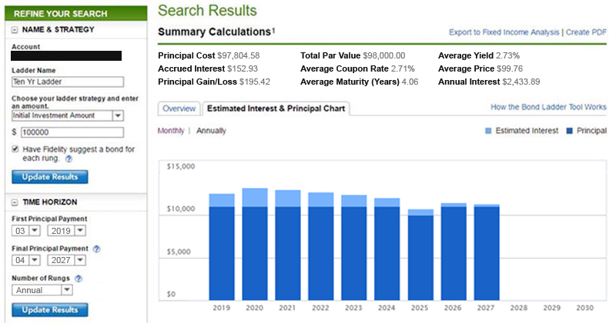Switch chart to Monthly view
The height and width of the screenshot is (327, 616).
(x=170, y=131)
